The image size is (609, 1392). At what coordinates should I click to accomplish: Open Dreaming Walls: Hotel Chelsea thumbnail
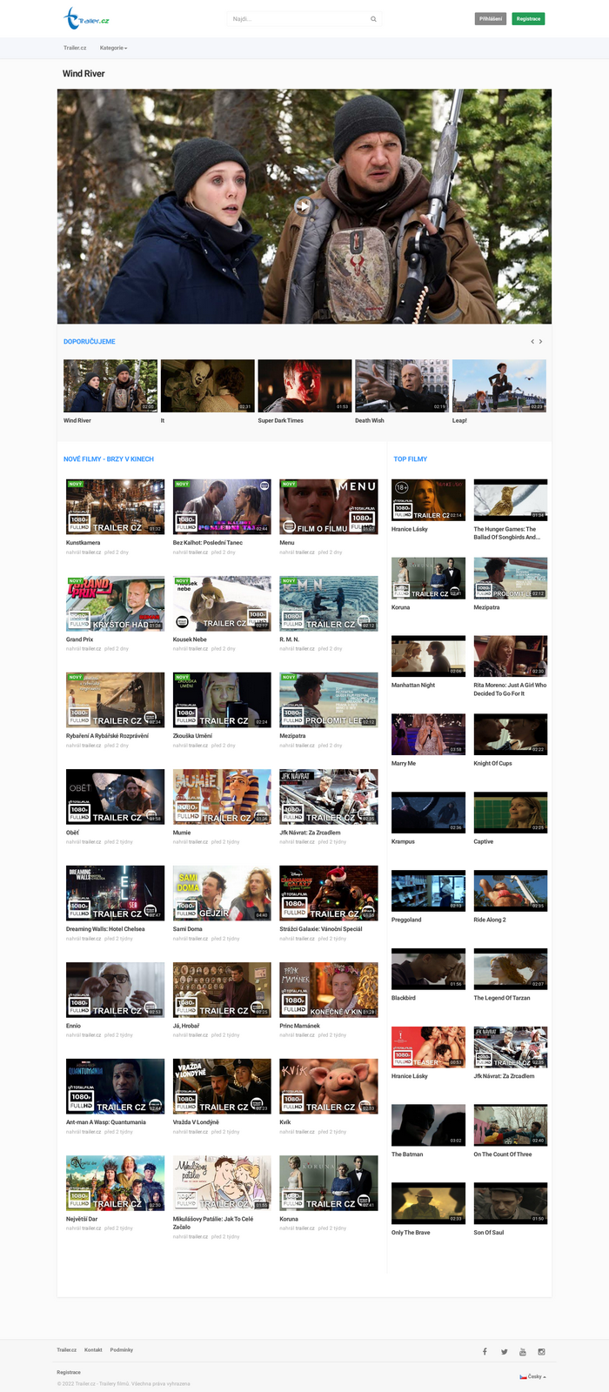point(115,893)
